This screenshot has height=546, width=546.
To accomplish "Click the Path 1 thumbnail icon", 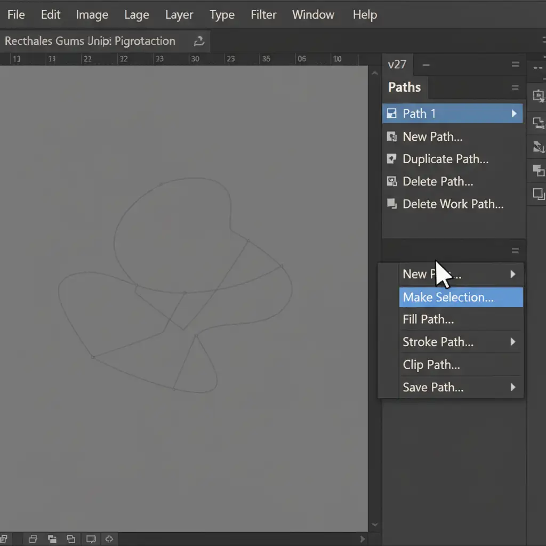I will click(x=391, y=114).
